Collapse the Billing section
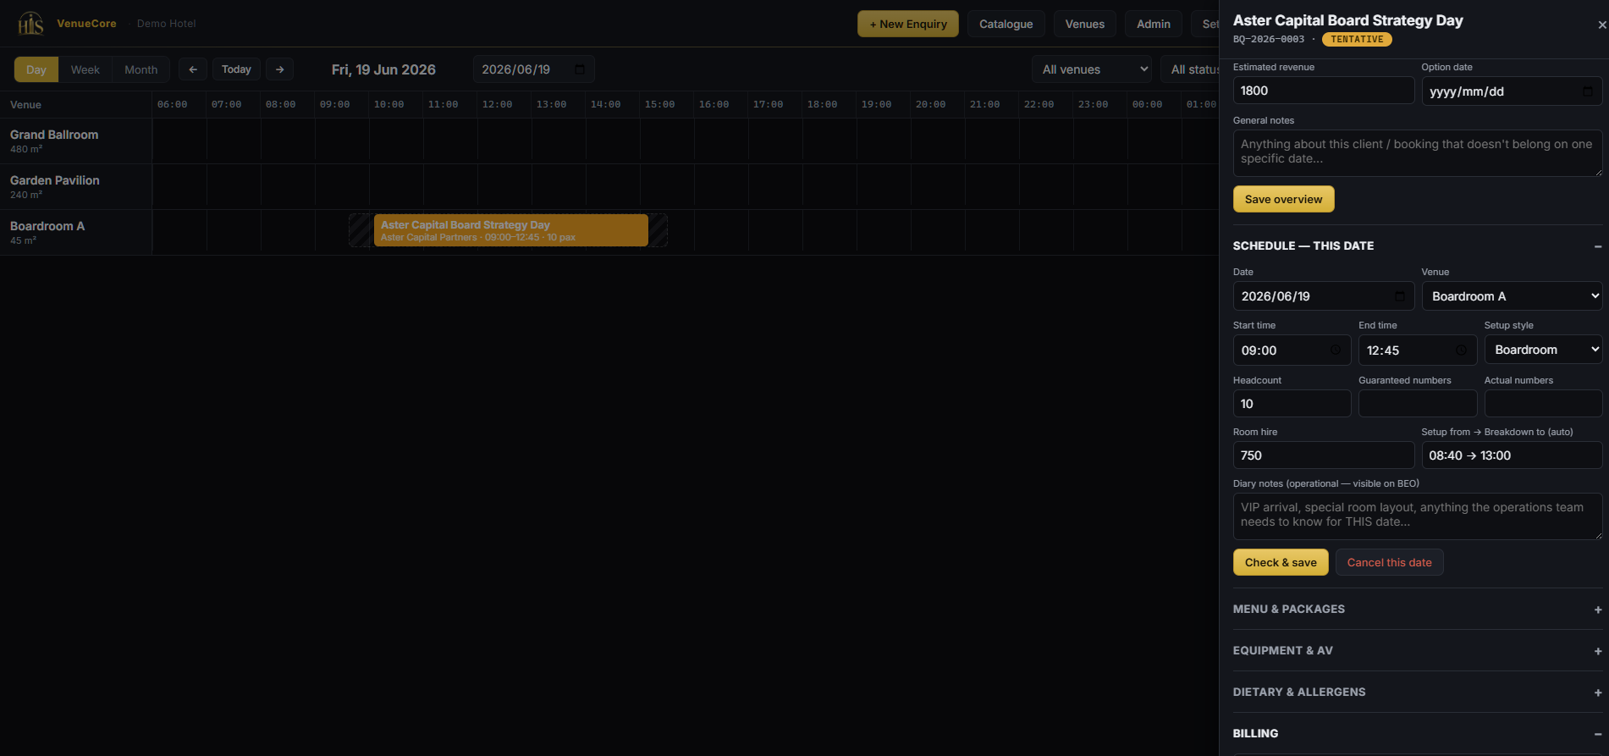 [1597, 734]
